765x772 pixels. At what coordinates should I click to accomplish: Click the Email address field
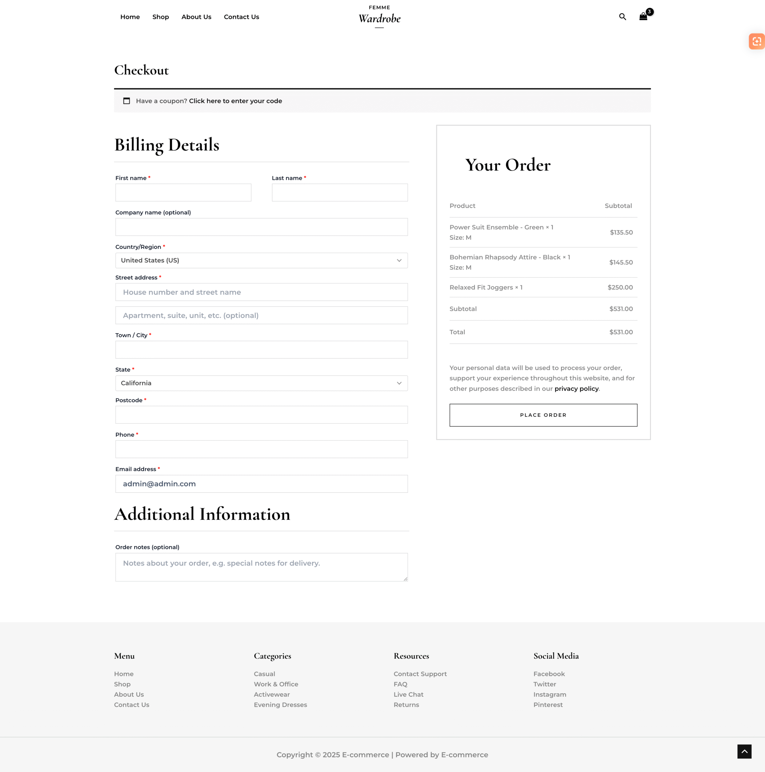pyautogui.click(x=261, y=484)
